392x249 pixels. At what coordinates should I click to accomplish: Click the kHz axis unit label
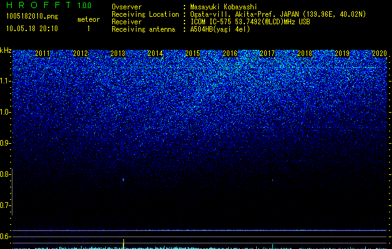pyautogui.click(x=6, y=50)
